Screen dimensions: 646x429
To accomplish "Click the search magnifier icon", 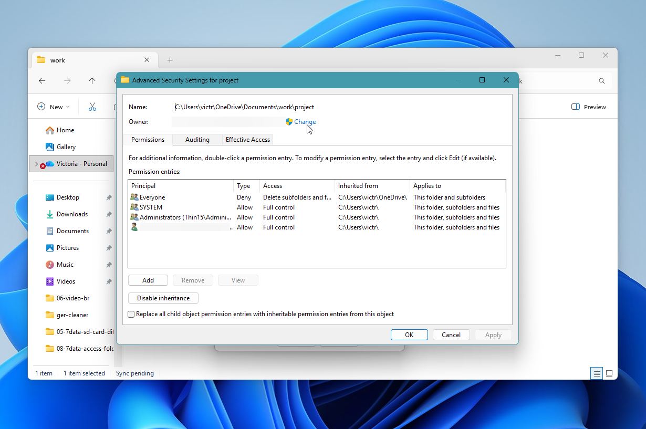I will coord(602,81).
